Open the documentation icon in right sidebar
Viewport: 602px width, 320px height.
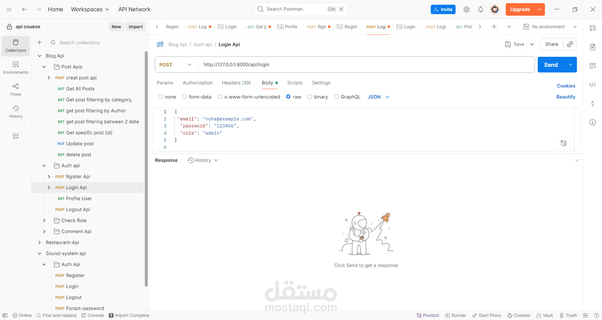(x=593, y=47)
